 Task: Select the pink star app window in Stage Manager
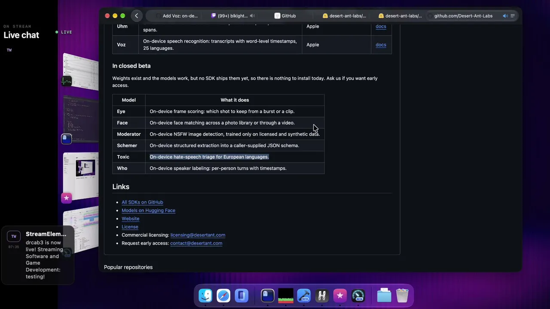pyautogui.click(x=81, y=176)
